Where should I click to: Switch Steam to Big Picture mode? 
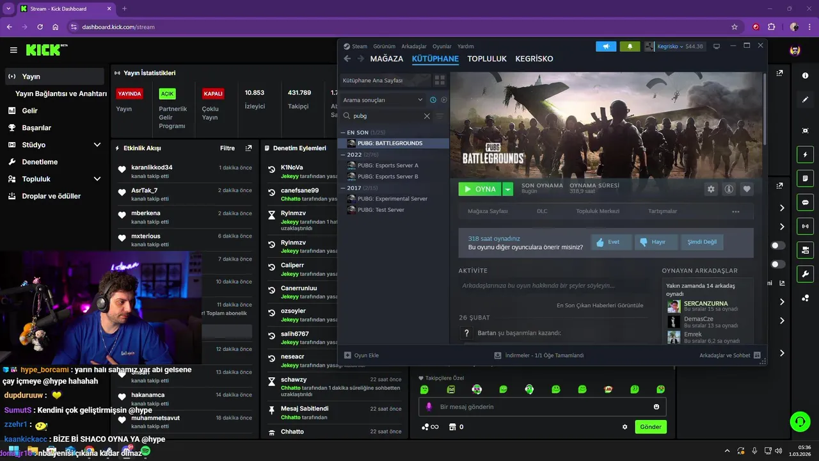(717, 46)
